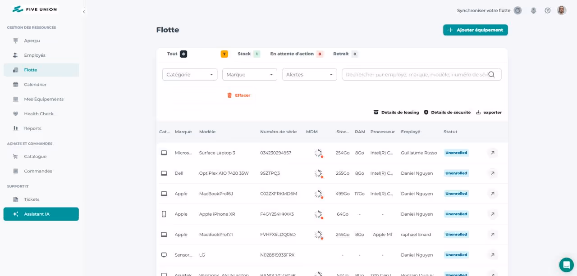Open Détails de leasing
Screen dimensions: 577x276
[x=396, y=113]
